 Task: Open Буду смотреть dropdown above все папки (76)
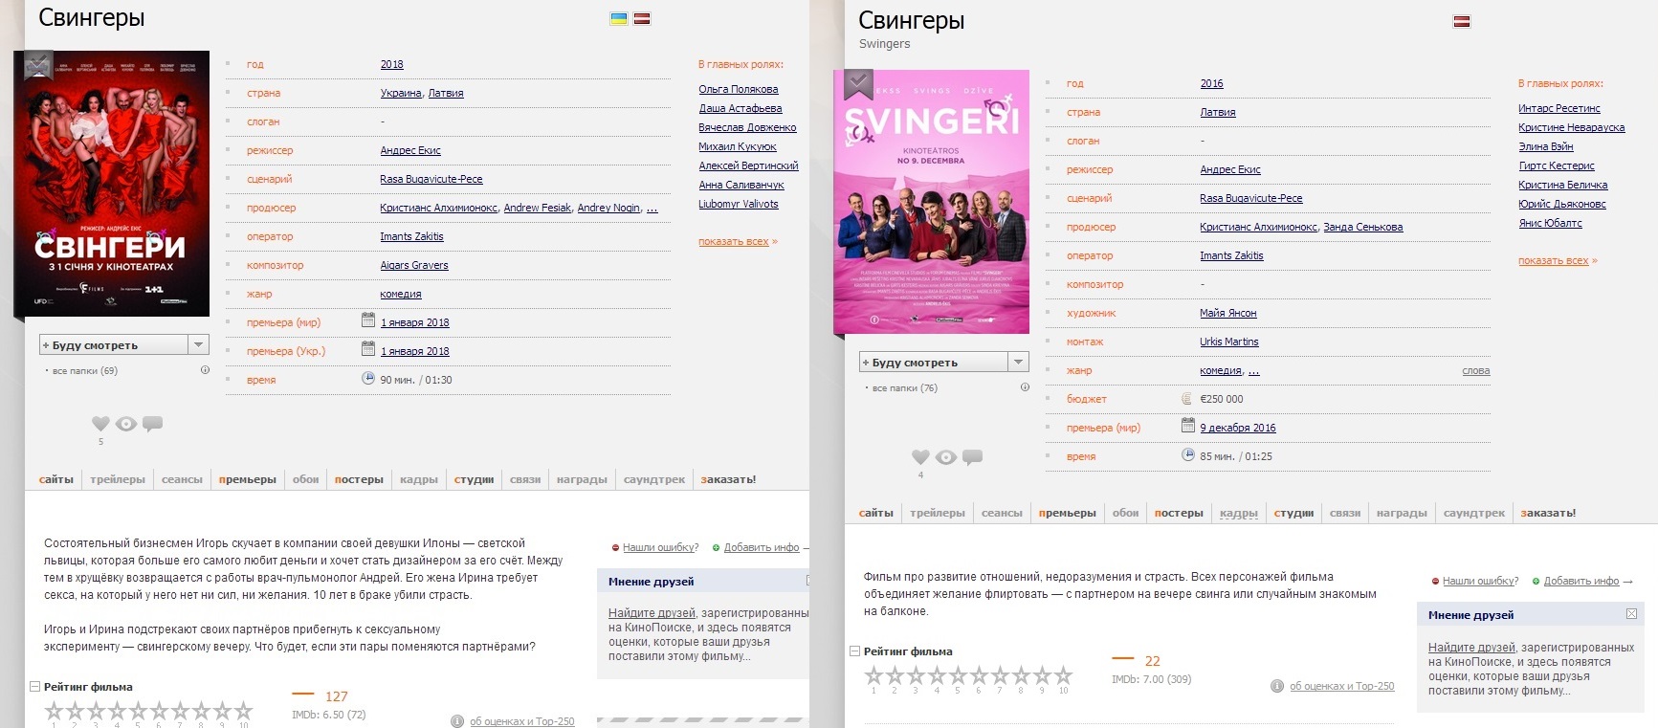[x=1018, y=363]
